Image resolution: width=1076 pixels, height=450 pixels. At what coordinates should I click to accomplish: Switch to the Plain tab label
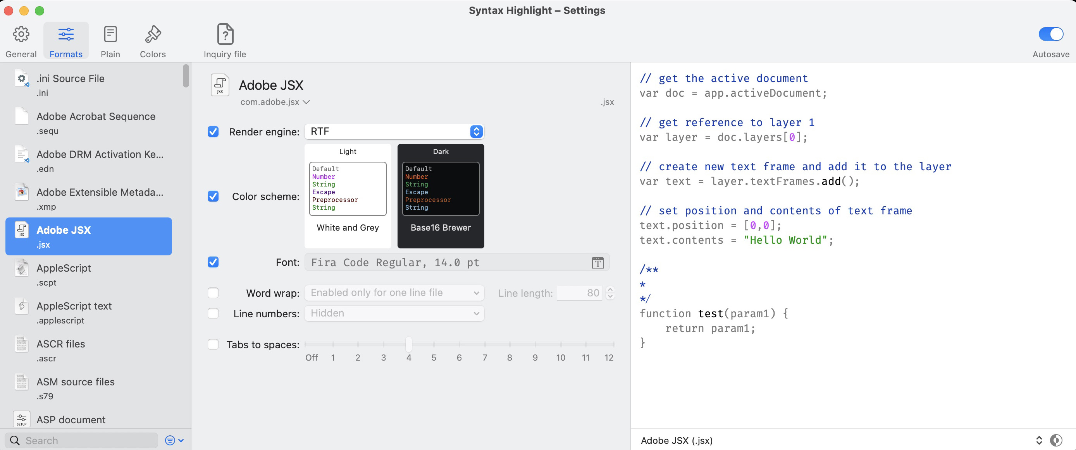110,54
